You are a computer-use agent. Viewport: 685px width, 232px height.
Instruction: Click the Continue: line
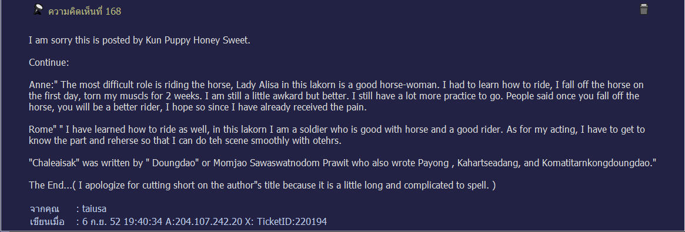tap(49, 62)
